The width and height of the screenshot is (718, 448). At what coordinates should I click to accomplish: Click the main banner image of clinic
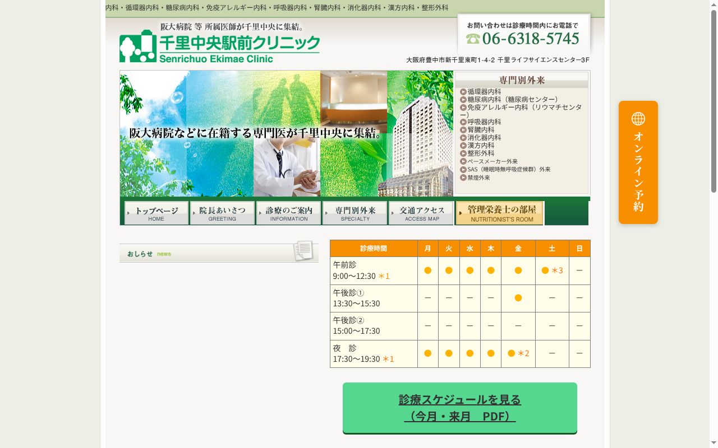pos(287,134)
